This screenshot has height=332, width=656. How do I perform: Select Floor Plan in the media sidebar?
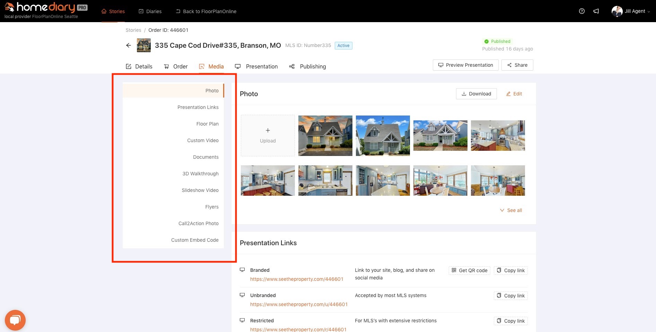(207, 124)
